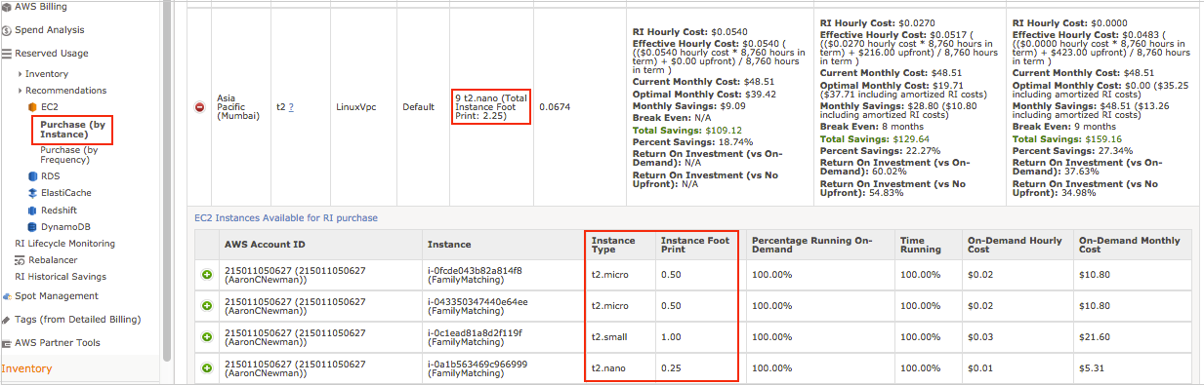Add instance i-0fcde043b82a814f8 with green plus
Viewport: 1204px width, 385px height.
tap(206, 276)
